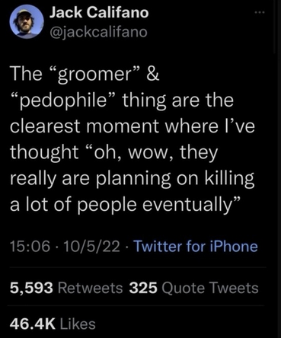Click the 325 quote count number

143,289
